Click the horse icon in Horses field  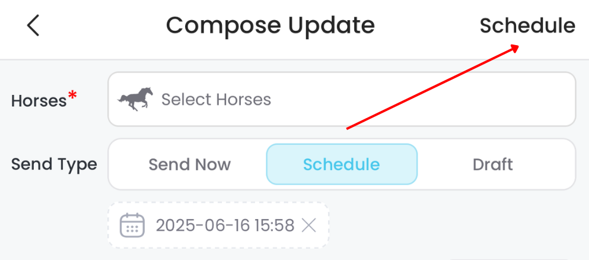point(136,99)
